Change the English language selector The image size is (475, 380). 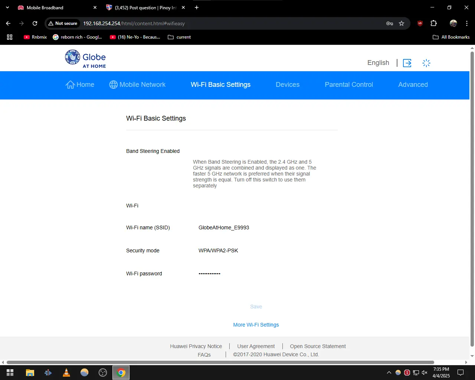(378, 63)
